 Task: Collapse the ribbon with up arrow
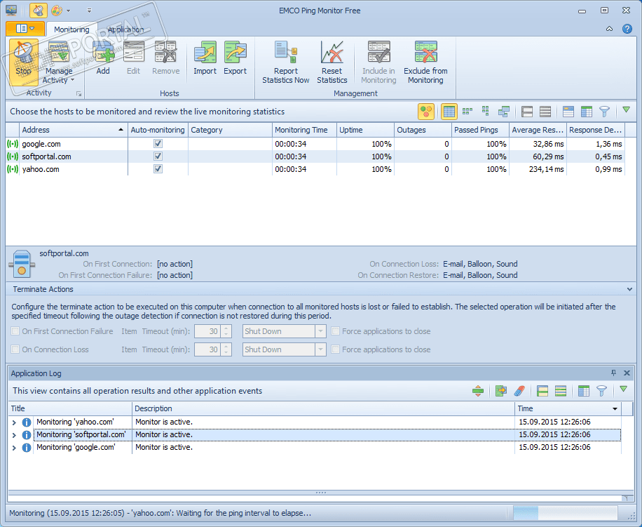[609, 29]
